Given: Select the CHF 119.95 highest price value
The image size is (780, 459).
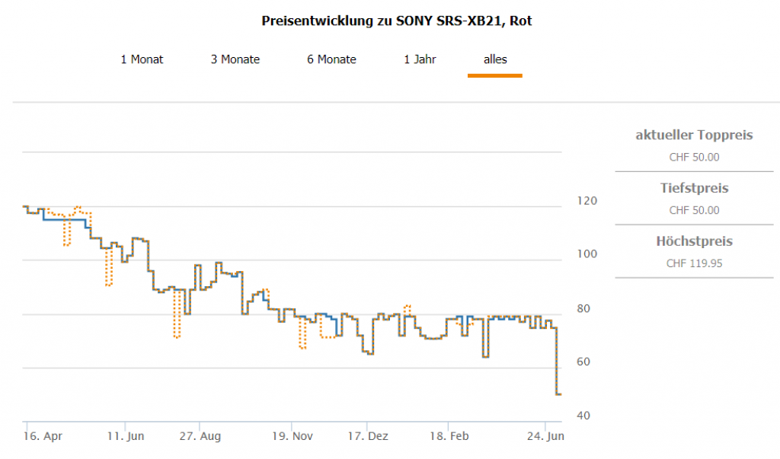Looking at the screenshot, I should point(694,263).
